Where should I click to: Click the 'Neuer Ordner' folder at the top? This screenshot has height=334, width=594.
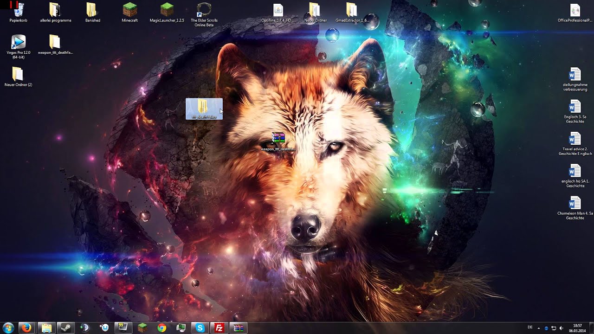click(x=315, y=13)
